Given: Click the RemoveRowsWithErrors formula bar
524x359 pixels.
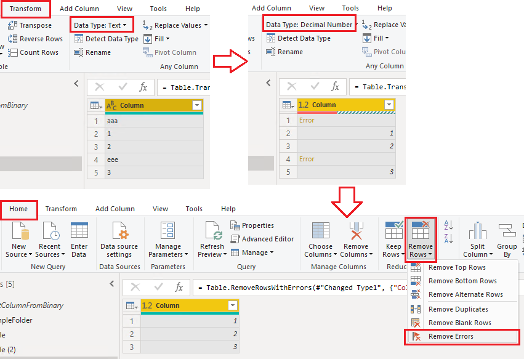Looking at the screenshot, I should (x=300, y=288).
